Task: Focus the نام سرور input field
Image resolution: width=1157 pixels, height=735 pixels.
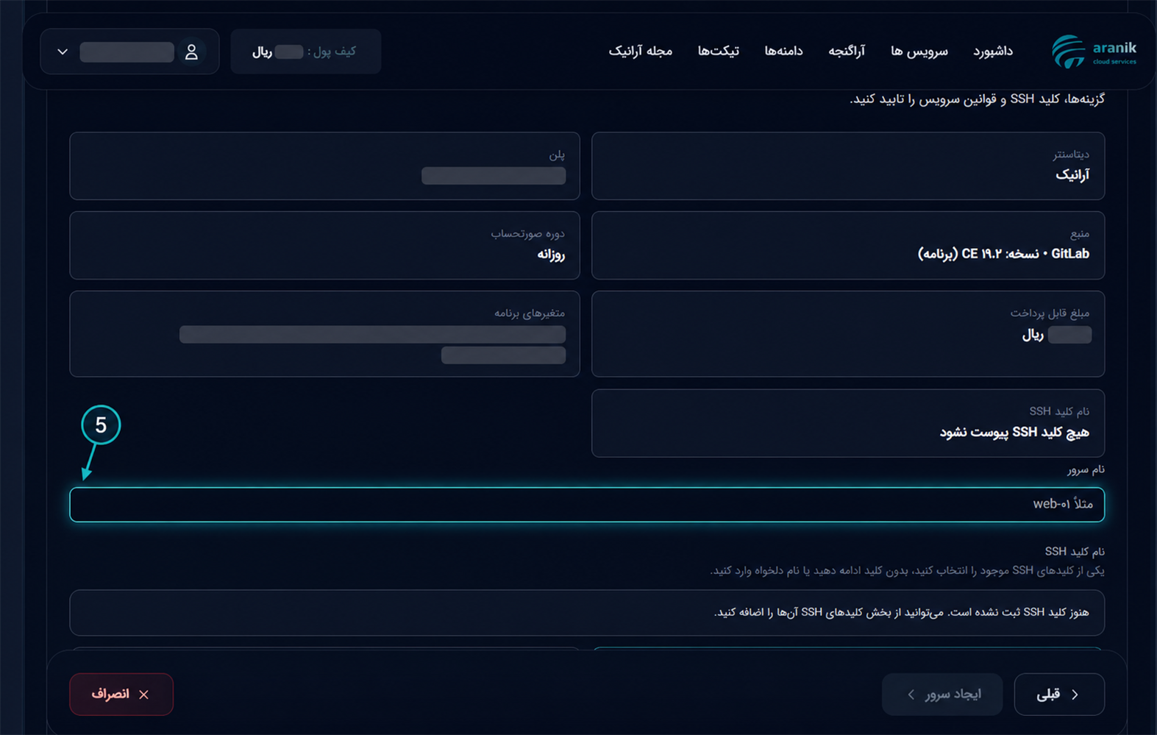Action: 587,505
